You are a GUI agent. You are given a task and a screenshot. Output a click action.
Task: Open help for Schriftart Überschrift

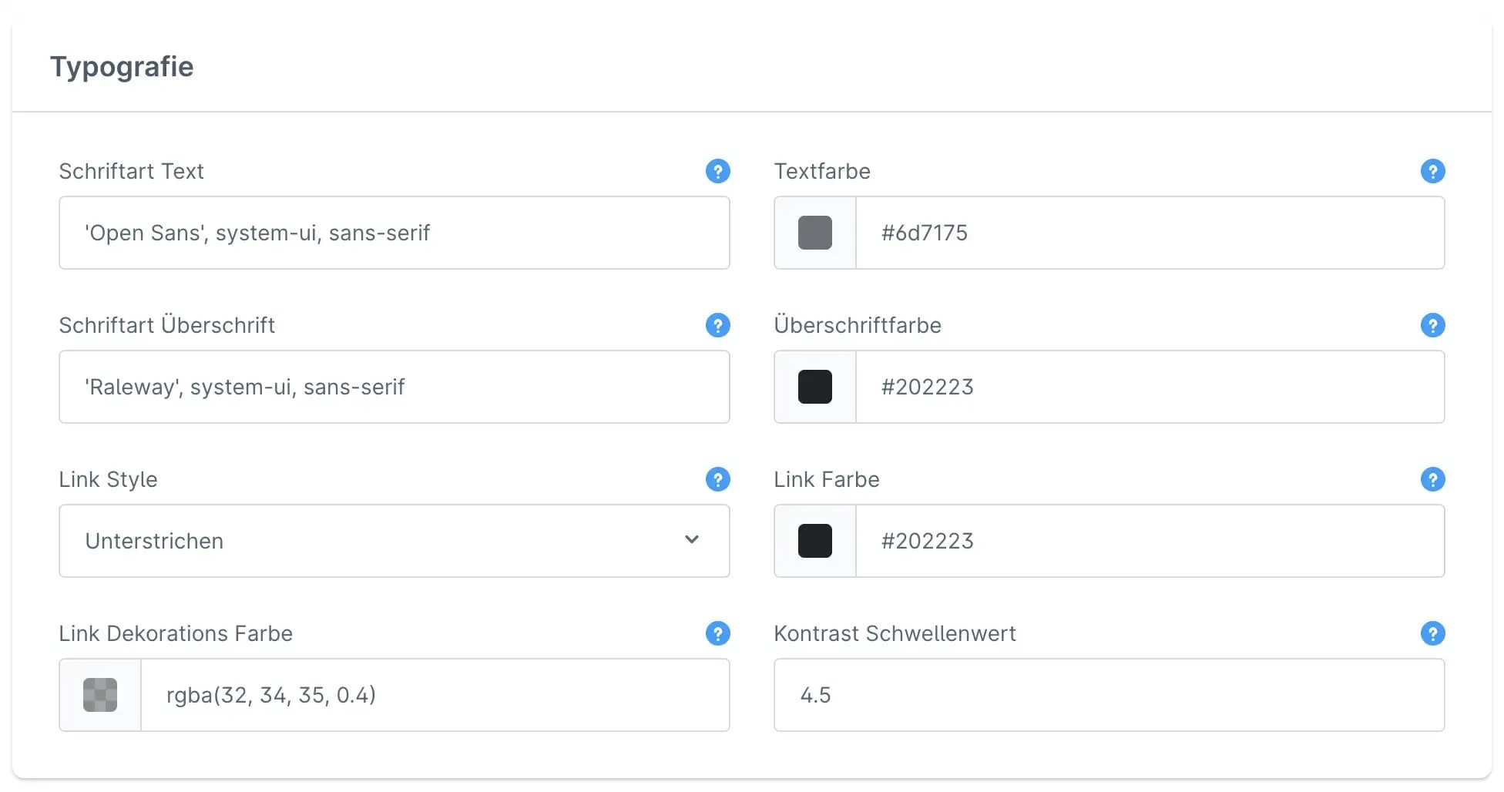717,325
